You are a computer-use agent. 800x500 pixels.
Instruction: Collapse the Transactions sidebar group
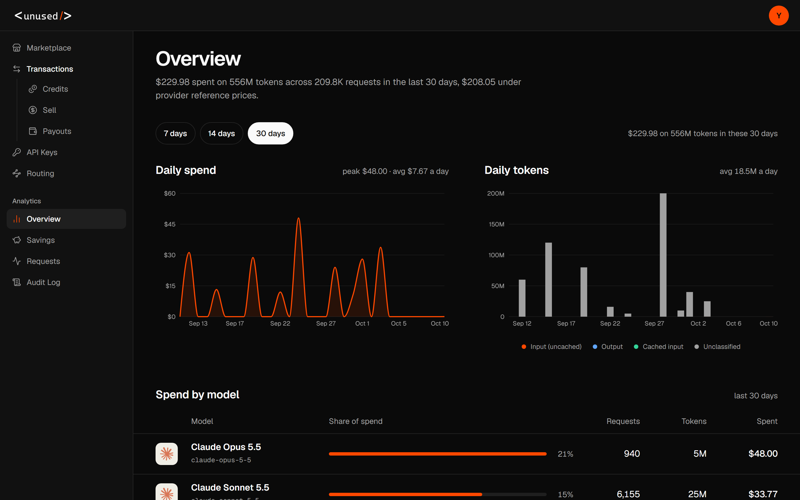coord(66,69)
